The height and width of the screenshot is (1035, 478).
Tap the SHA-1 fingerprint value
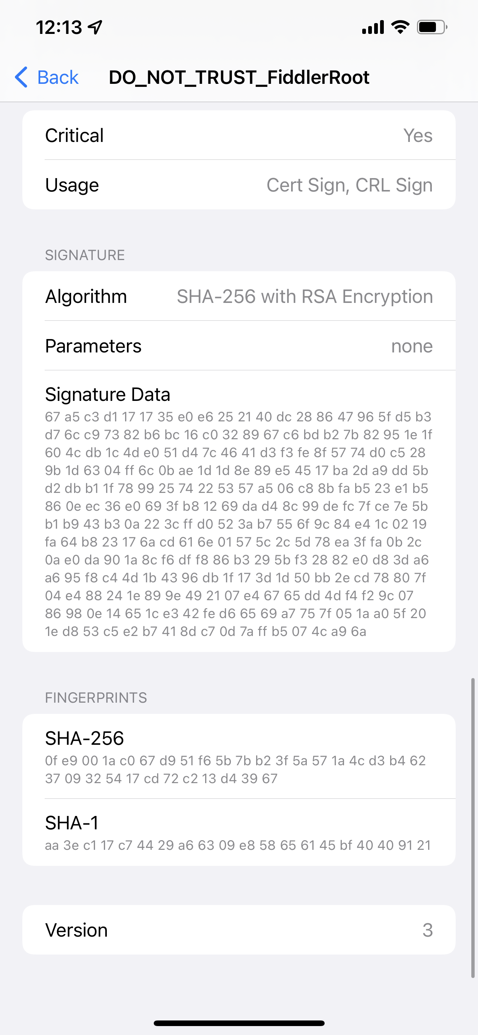238,845
